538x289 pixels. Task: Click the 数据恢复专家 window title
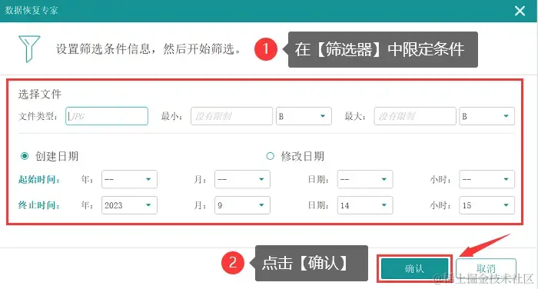click(32, 10)
